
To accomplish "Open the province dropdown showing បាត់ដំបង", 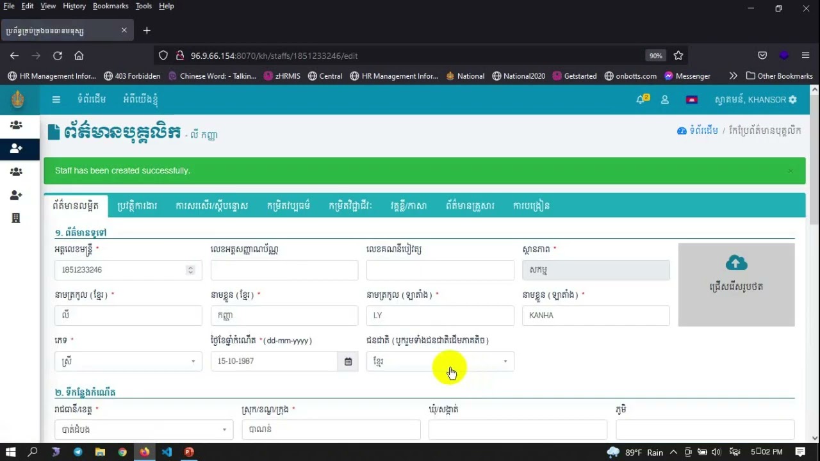I will point(144,430).
